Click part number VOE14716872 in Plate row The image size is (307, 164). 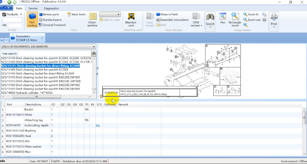click(15, 115)
